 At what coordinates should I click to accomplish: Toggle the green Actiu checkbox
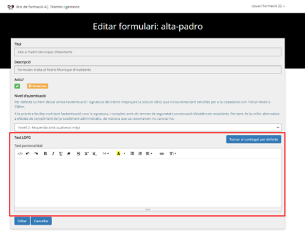click(x=17, y=86)
